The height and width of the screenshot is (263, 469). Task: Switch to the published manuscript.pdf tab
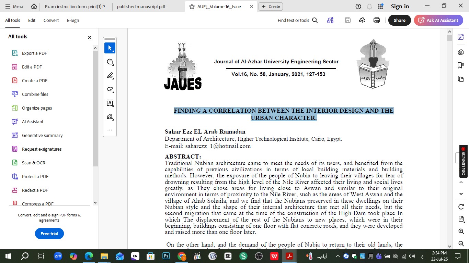(x=141, y=7)
